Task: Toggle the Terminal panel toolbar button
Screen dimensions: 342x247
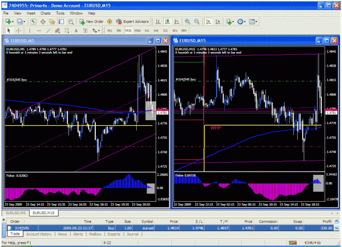Action: (61, 21)
